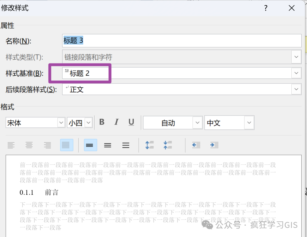
Task: Select left alignment for the style
Action: [x=11, y=145]
